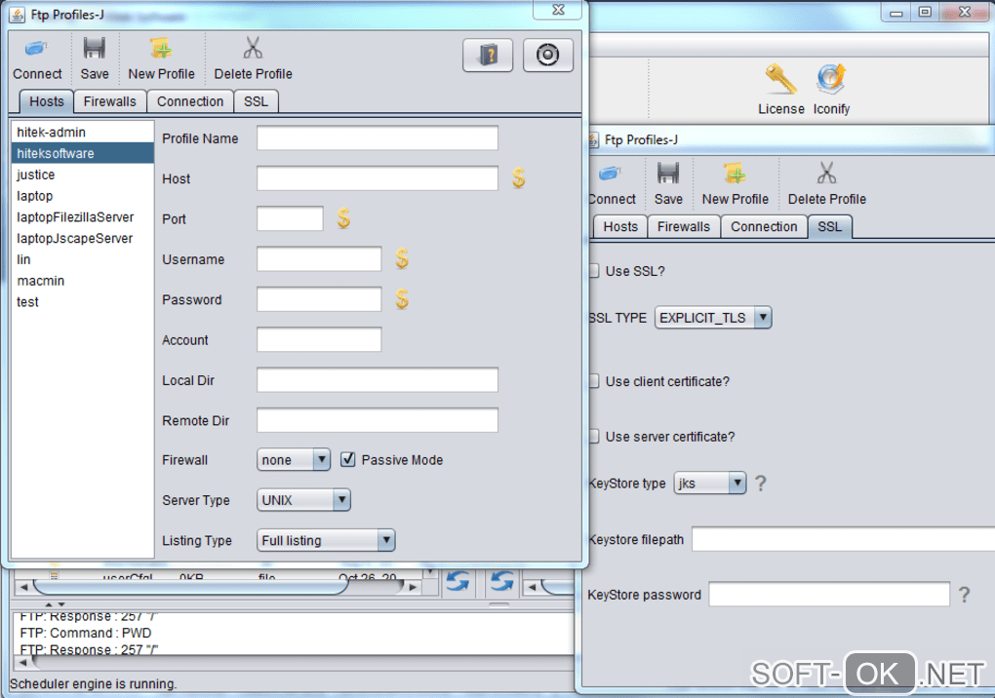Click question mark beside KeyStore password

[964, 595]
